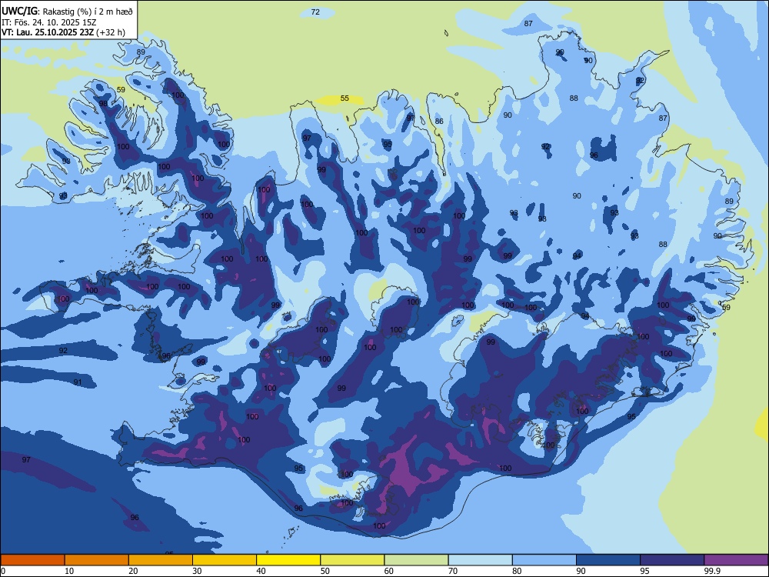Screen dimensions: 769x577
Task: Click the bright yellow 40–50 legend swatch
Action: click(x=288, y=560)
